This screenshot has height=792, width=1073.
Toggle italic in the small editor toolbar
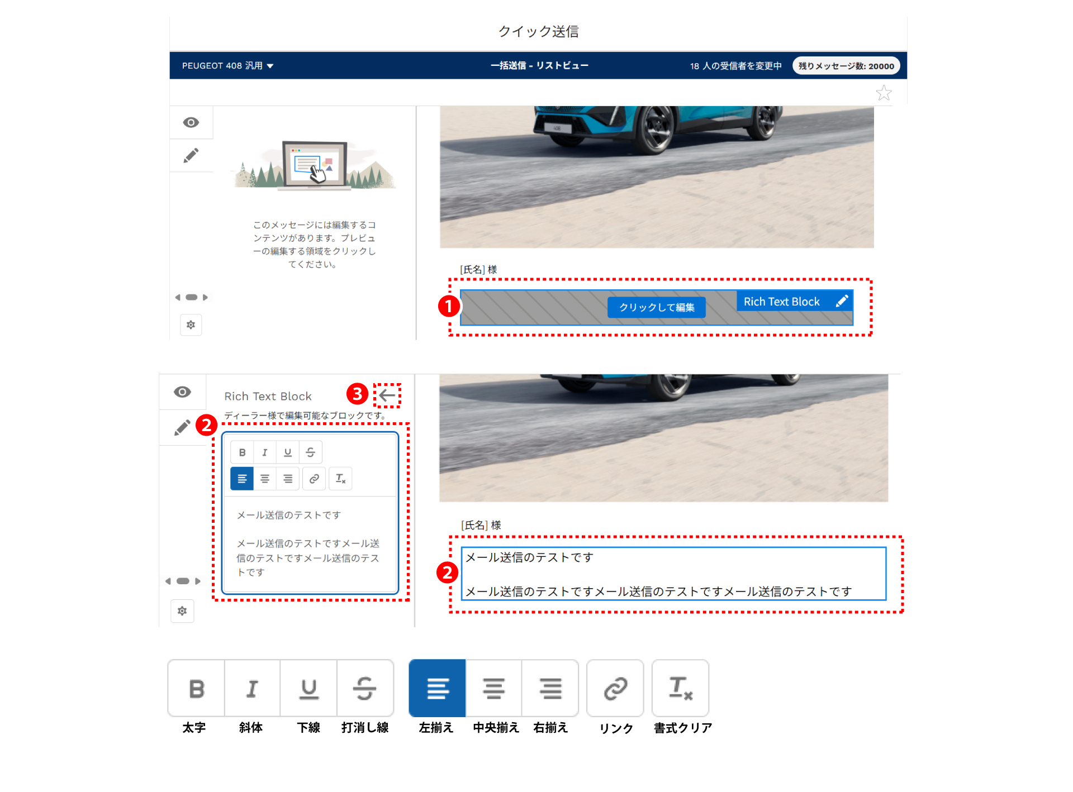265,452
